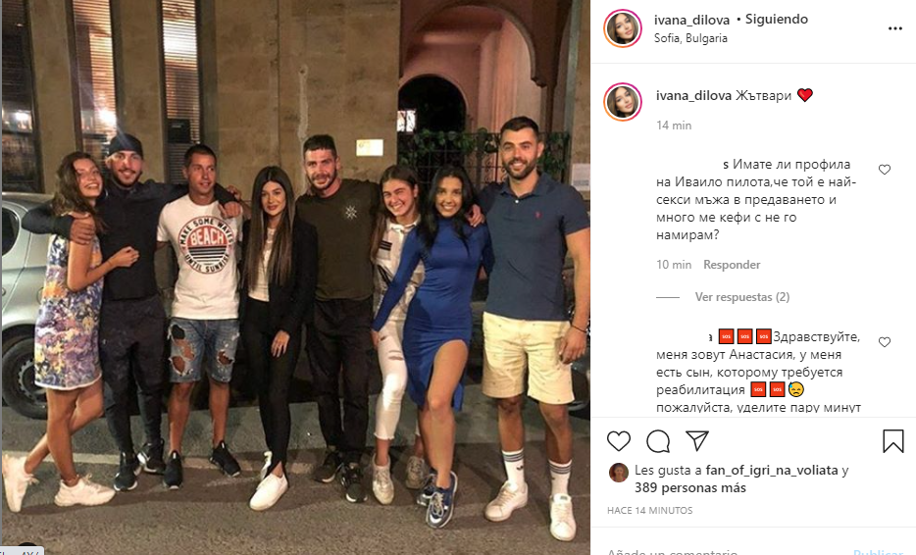The height and width of the screenshot is (555, 916).
Task: Click the Siguiendo following button
Action: pos(777,20)
